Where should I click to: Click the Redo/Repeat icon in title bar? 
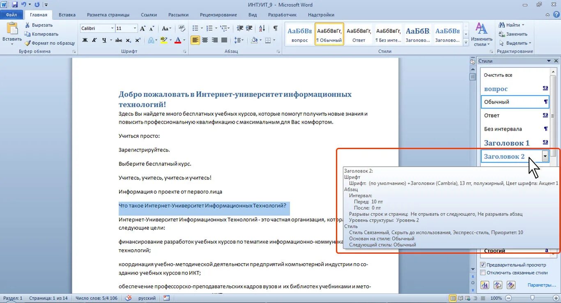(x=37, y=5)
